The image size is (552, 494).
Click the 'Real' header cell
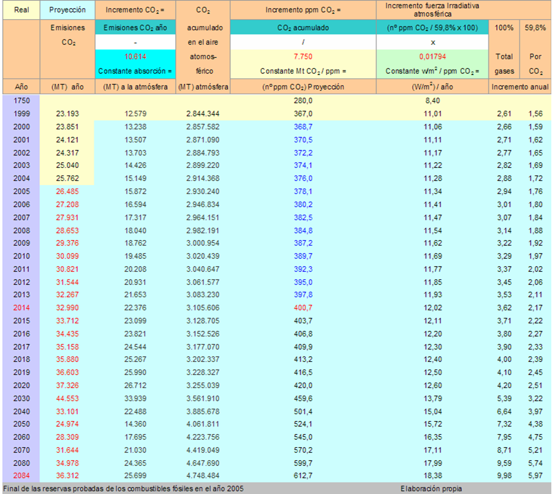click(x=21, y=10)
